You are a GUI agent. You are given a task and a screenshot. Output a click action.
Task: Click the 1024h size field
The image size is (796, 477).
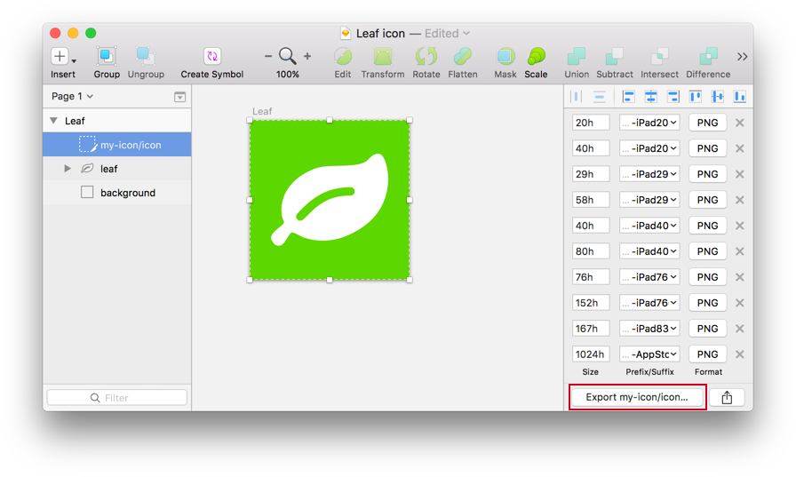[x=591, y=354]
